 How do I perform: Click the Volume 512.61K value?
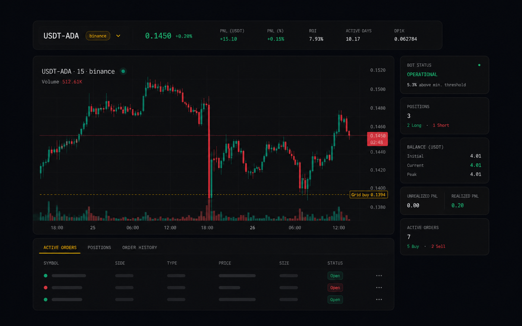click(72, 82)
